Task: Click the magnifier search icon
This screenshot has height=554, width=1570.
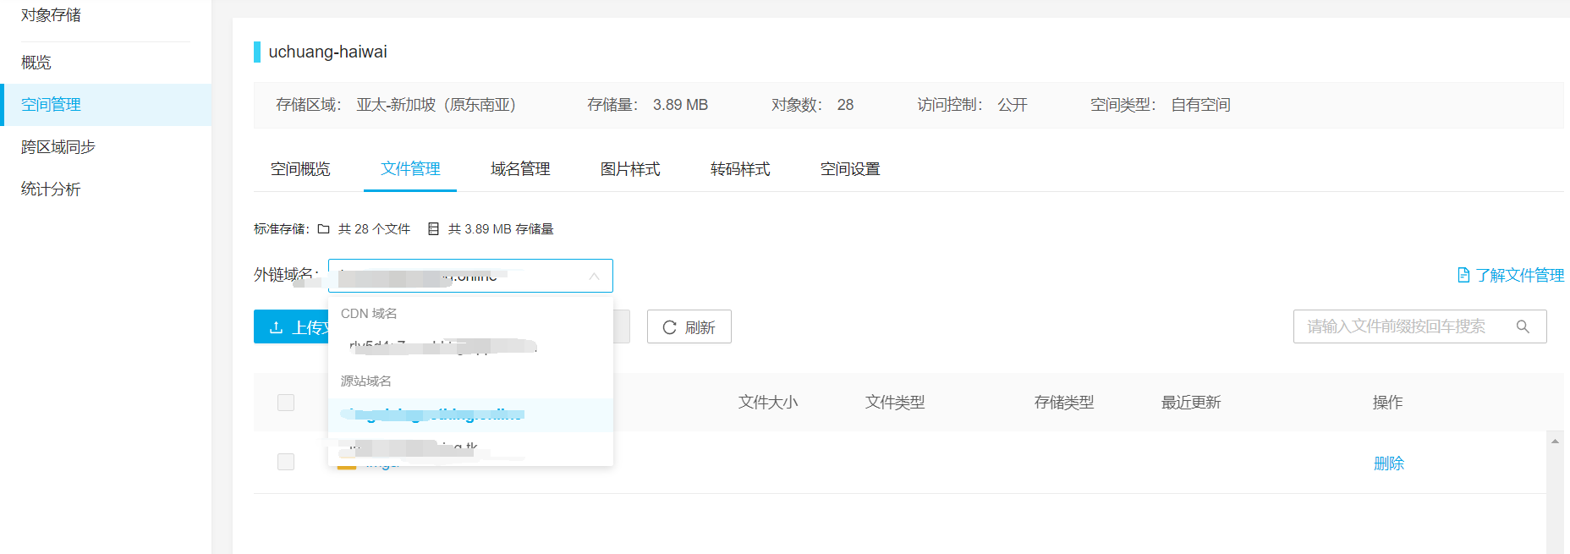Action: click(x=1523, y=326)
